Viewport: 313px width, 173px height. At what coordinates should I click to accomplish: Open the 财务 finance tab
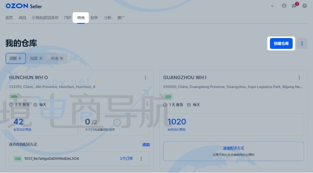click(x=94, y=18)
